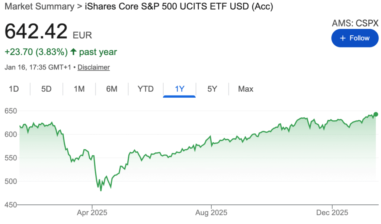Click the 642.42 price value

click(x=36, y=32)
